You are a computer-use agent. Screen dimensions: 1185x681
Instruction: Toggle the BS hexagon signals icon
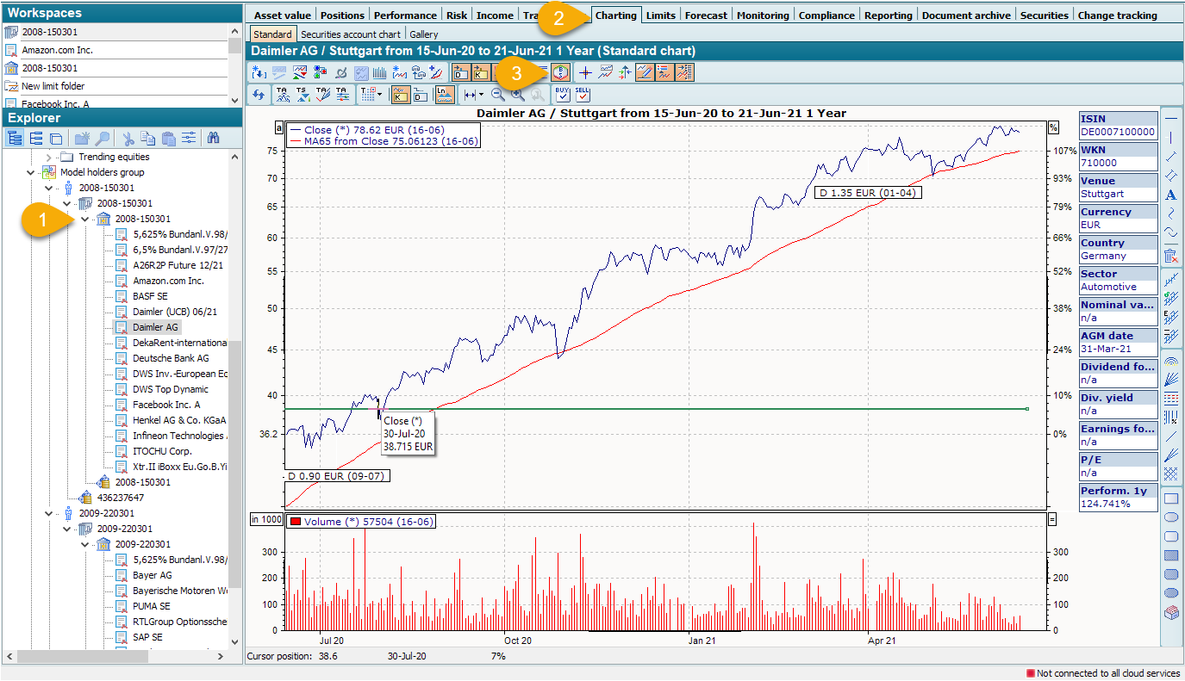pos(561,72)
